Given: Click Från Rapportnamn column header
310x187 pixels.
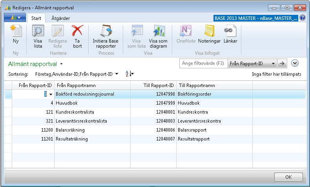Looking at the screenshot, I should click(92, 85).
